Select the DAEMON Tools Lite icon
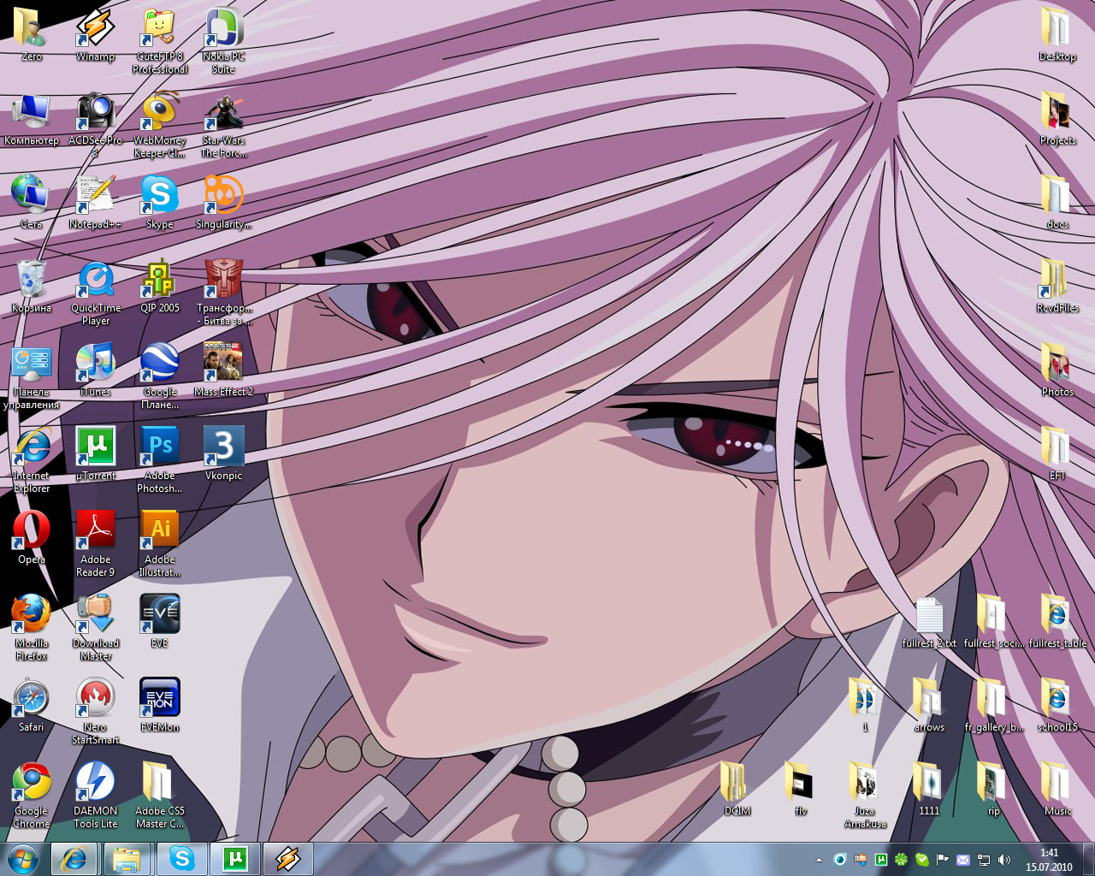This screenshot has height=876, width=1095. coord(95,796)
